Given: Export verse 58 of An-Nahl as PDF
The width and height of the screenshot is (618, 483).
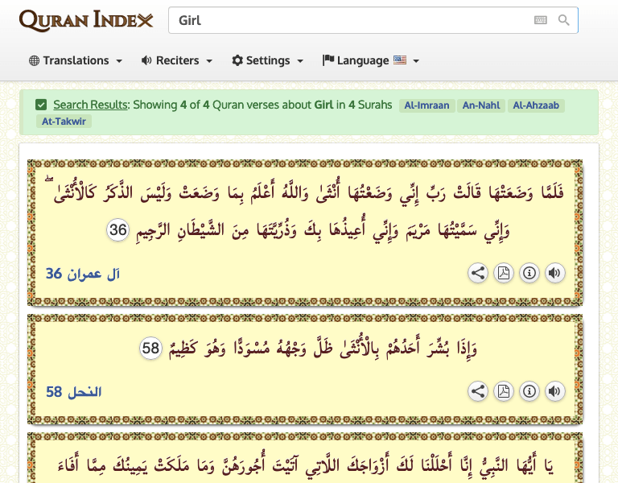Looking at the screenshot, I should (x=504, y=392).
